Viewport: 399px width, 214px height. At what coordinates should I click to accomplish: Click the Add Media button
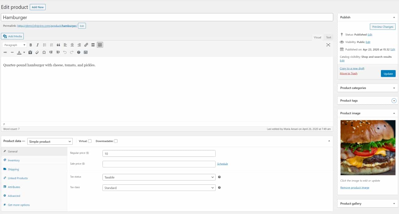(12, 36)
